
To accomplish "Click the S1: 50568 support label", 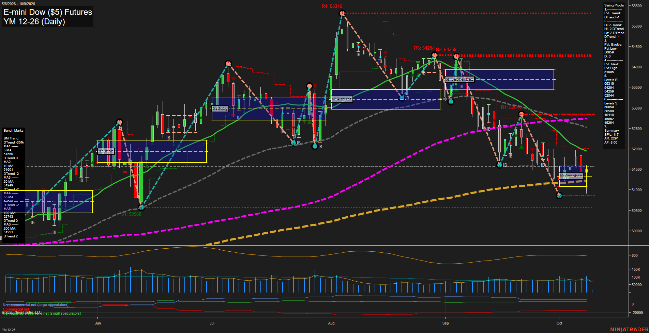I will (131, 214).
